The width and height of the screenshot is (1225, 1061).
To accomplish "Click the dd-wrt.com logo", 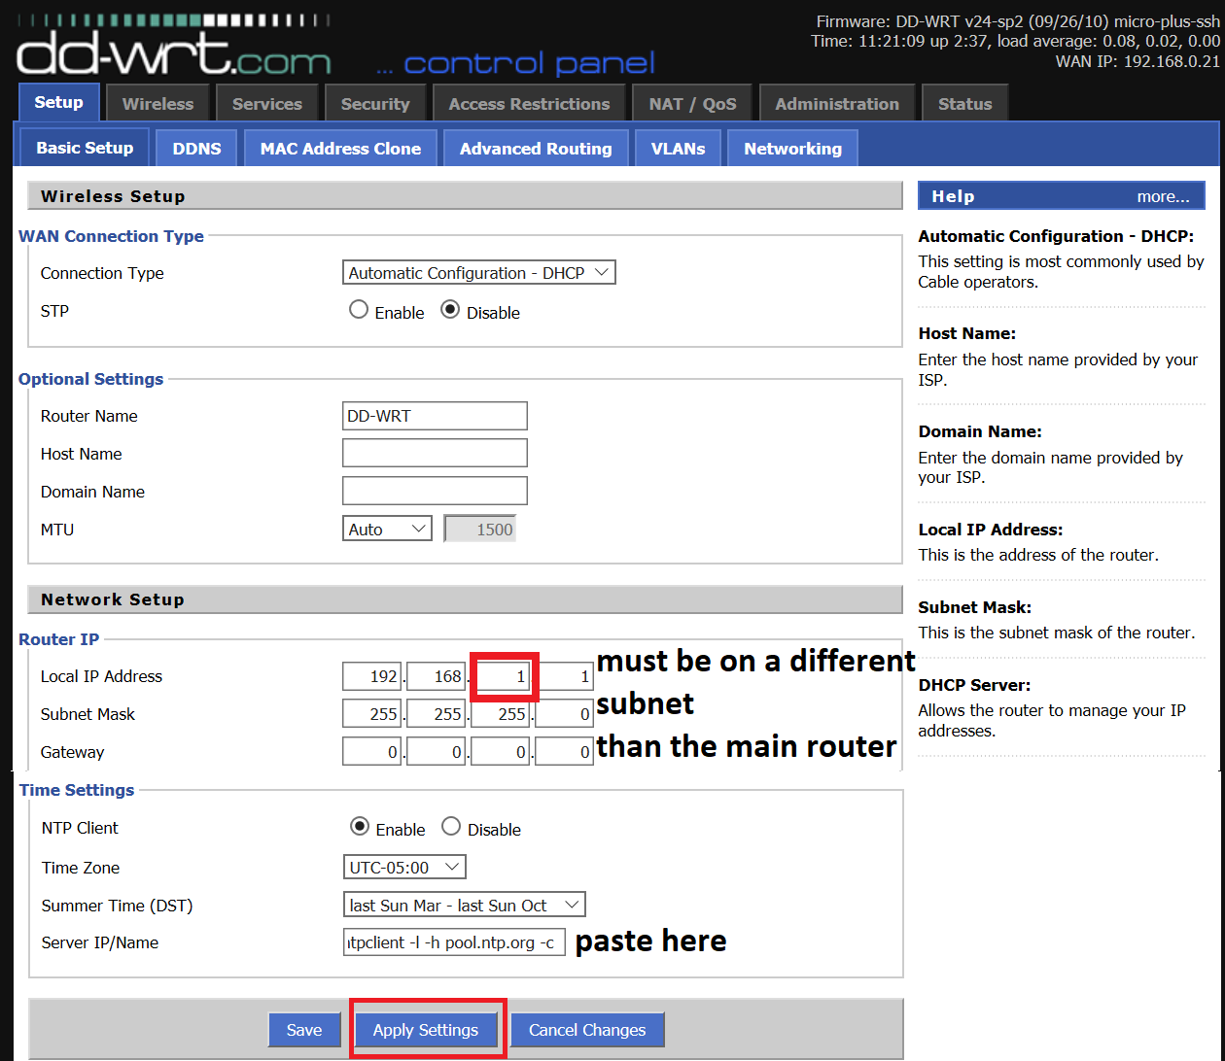I will click(174, 47).
